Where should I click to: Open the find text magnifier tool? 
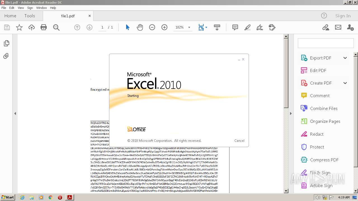click(56, 27)
